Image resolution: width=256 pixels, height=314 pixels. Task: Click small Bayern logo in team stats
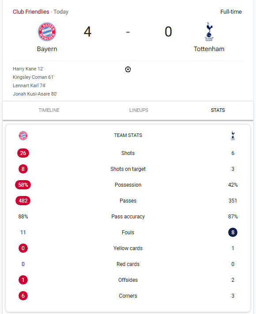click(23, 136)
